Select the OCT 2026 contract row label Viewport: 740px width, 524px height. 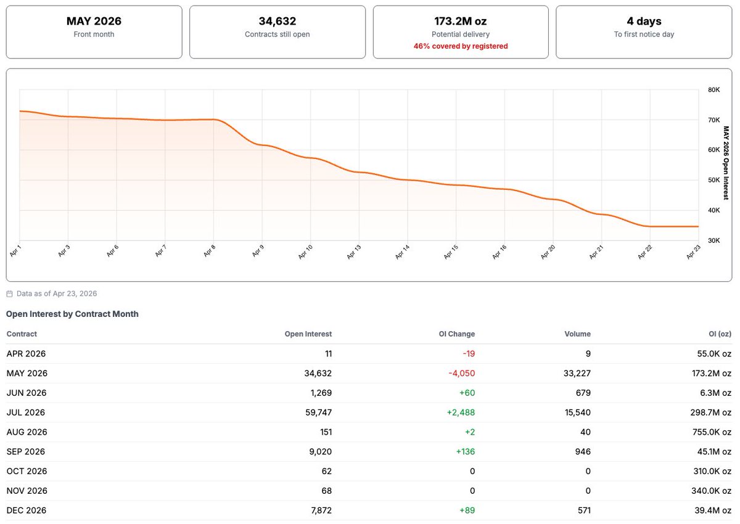26,472
